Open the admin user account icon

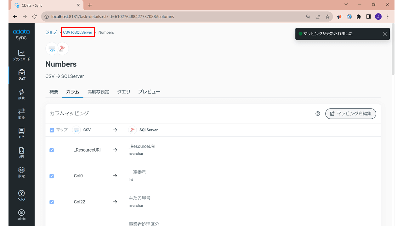[x=21, y=215]
